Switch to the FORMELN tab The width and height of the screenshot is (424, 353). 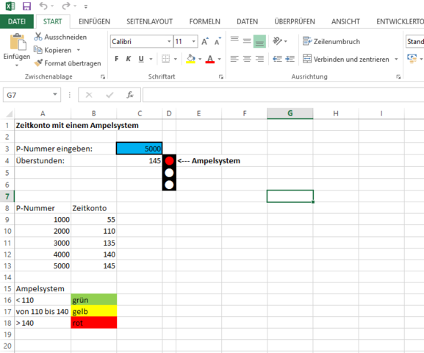click(205, 21)
